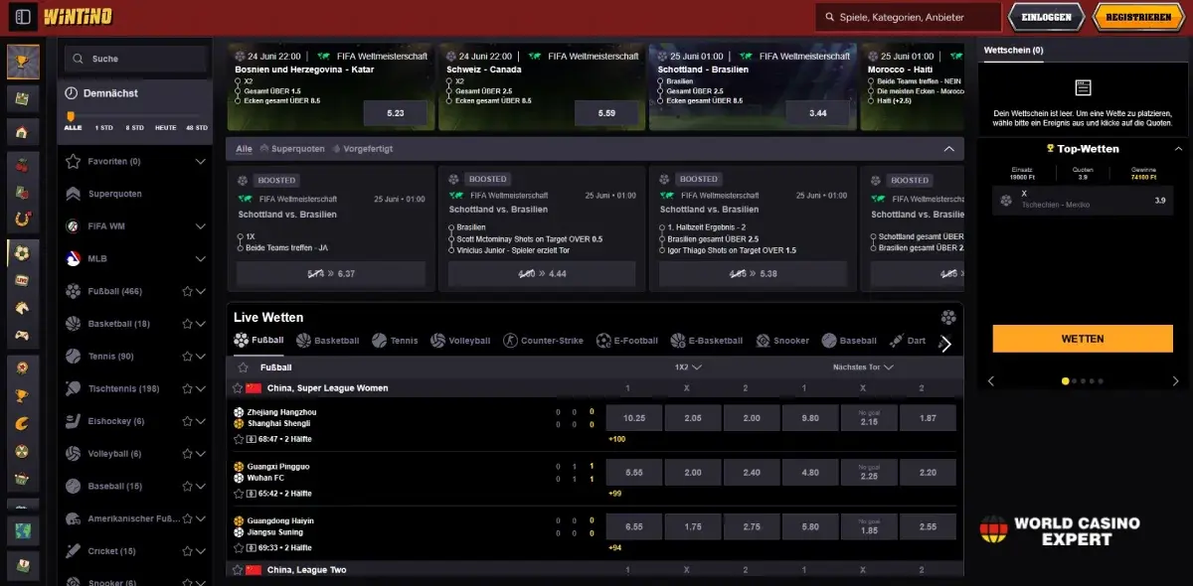Go to previous Top-Wetten slide with the left arrow

click(x=990, y=380)
